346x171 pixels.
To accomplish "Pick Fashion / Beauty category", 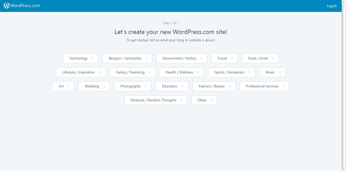I will [x=214, y=86].
